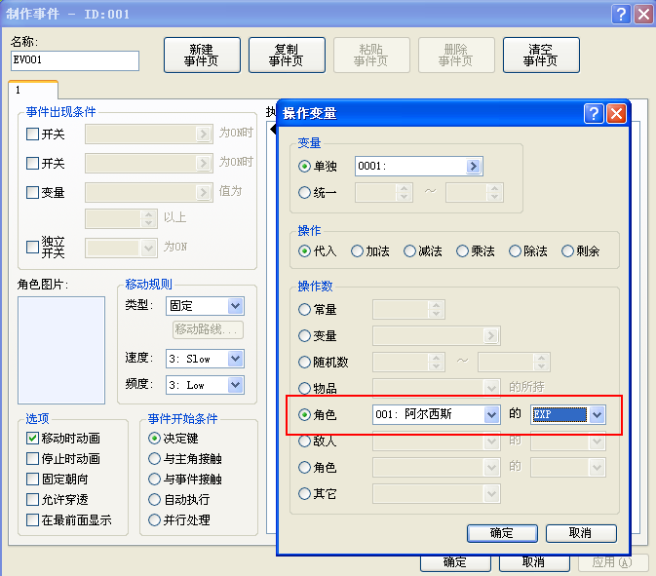Select 并行处理 trigger option
Image resolution: width=656 pixels, height=576 pixels.
pos(154,519)
